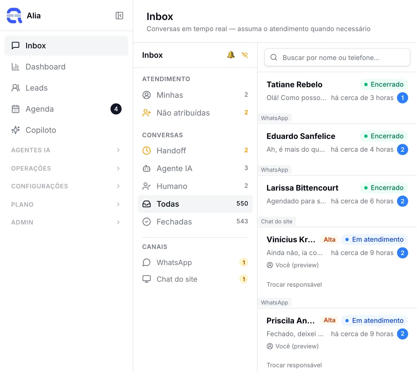
Task: Open Inbox in the left sidebar
Action: coord(66,46)
